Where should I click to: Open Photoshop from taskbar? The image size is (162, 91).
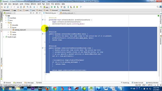pos(25,89)
